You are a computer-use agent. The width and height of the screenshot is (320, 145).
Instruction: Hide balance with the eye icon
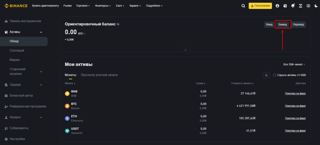[x=118, y=24]
